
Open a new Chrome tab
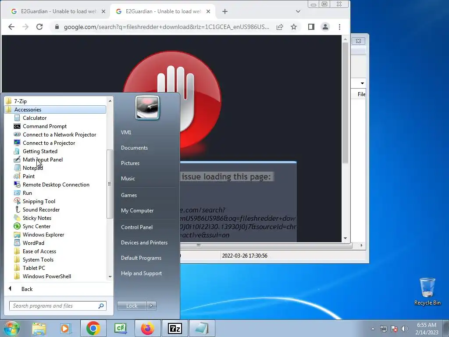coord(225,11)
